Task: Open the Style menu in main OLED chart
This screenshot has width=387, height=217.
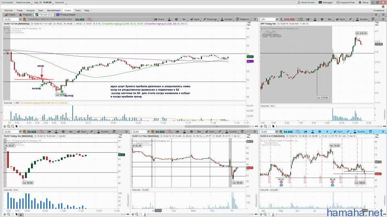Action: pos(195,19)
